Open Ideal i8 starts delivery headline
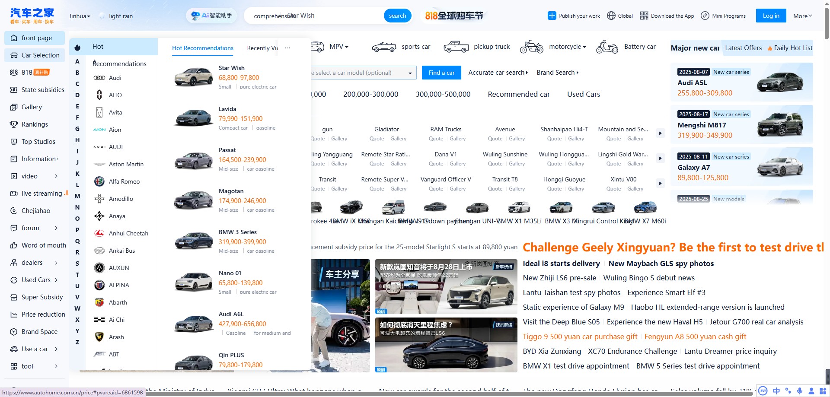 click(x=561, y=264)
